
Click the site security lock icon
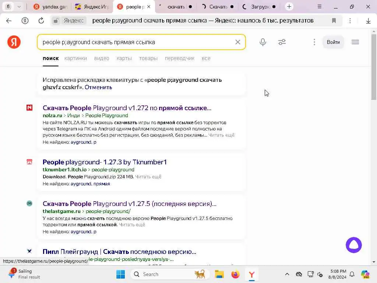click(56, 21)
